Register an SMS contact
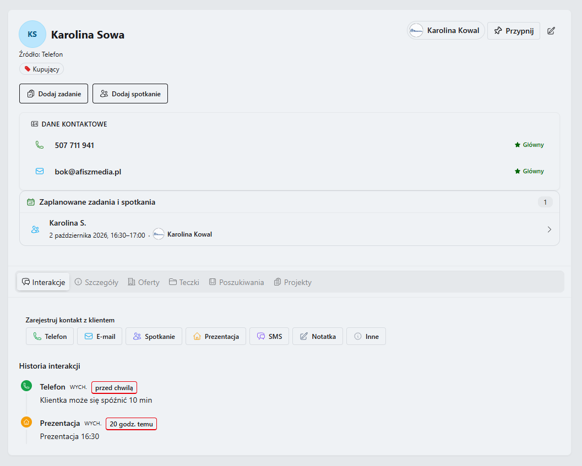Viewport: 582px width, 466px height. point(269,337)
